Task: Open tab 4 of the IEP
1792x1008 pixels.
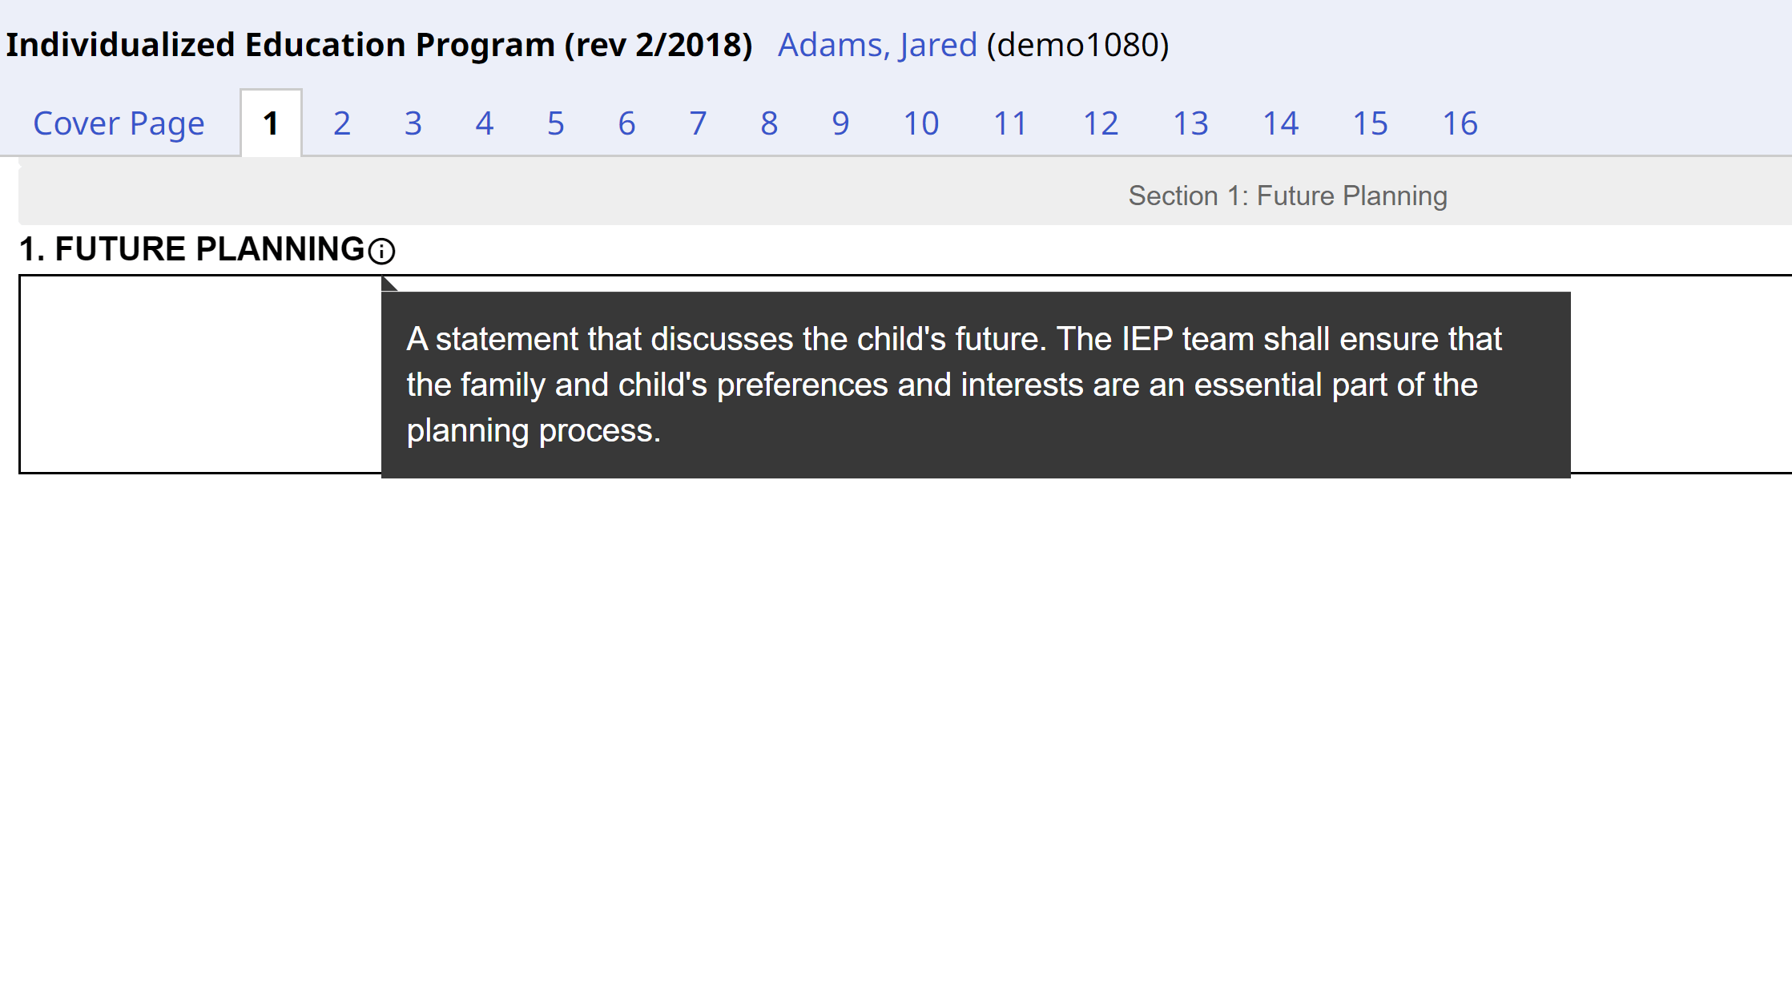Action: (x=485, y=123)
